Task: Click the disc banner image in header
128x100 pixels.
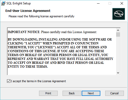Action: tap(119, 14)
